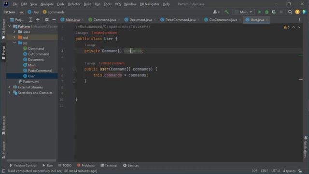Open the Refactor menu
The image size is (309, 174).
tap(74, 4)
